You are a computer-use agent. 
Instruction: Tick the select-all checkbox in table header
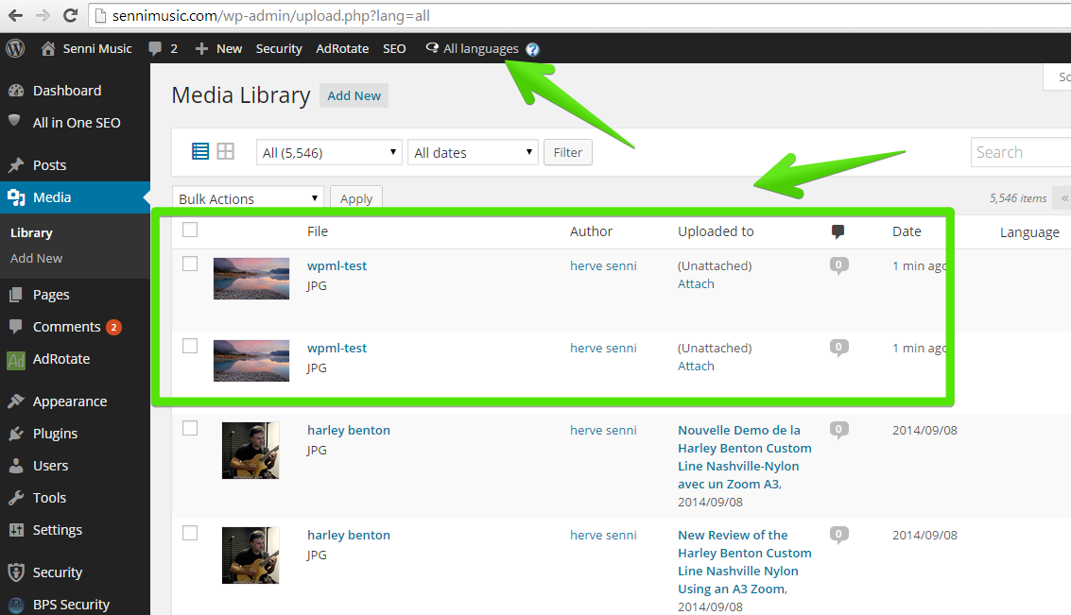point(190,230)
